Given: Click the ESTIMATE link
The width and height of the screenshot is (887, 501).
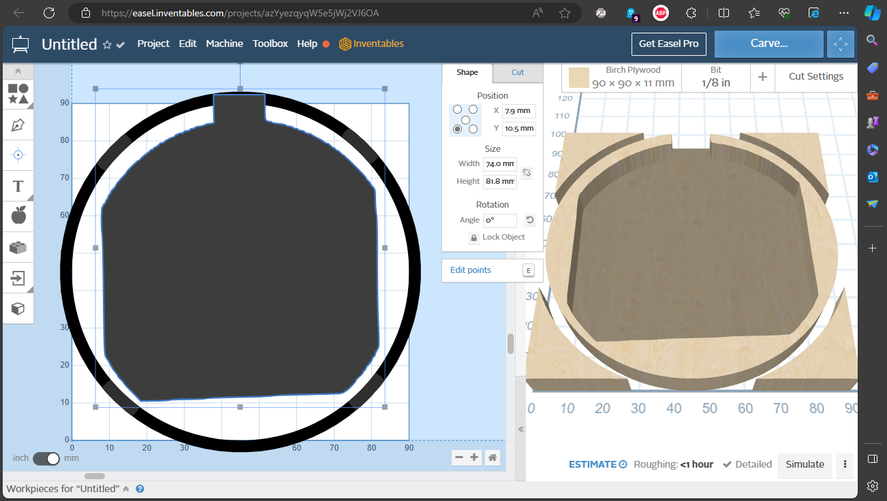Looking at the screenshot, I should click(x=598, y=464).
